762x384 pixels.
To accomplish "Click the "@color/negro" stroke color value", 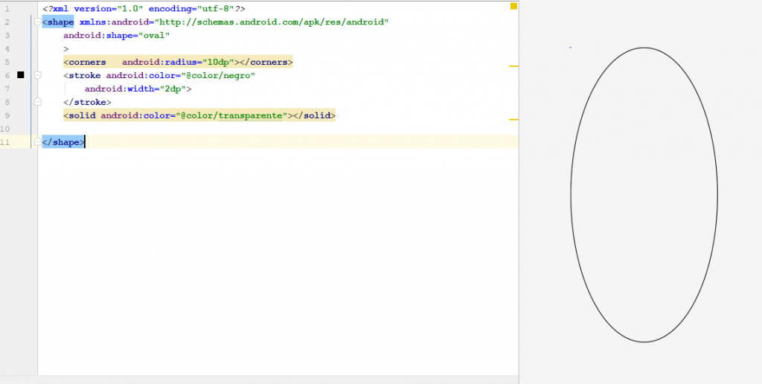I will point(218,75).
